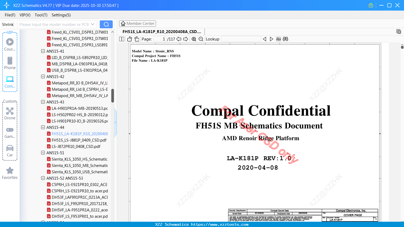Visit the www.xzztools.com link

click(x=220, y=224)
